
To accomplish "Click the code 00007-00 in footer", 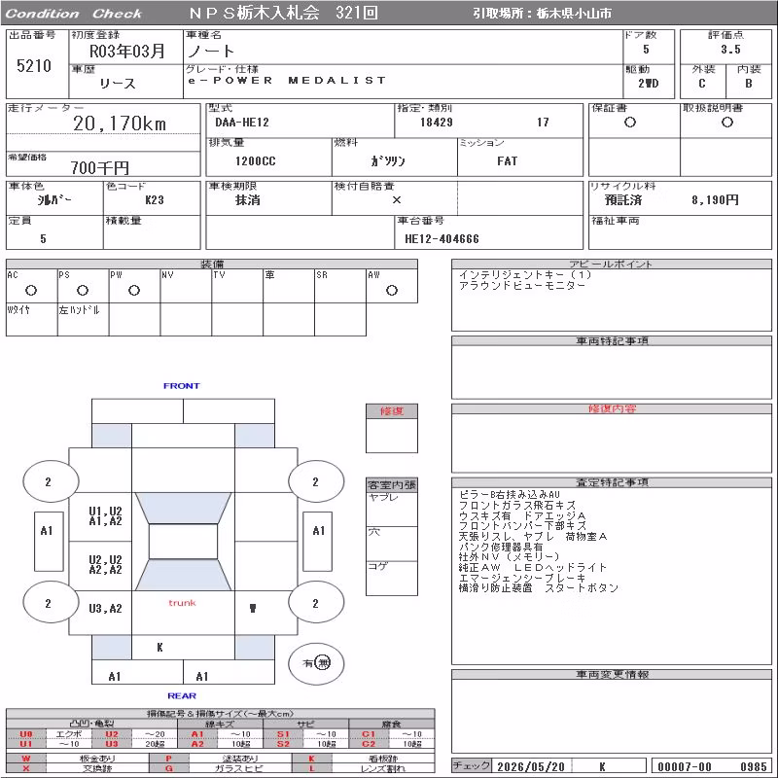I will coord(685,766).
